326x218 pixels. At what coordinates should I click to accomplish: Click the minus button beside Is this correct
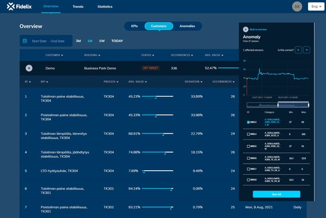pyautogui.click(x=298, y=50)
